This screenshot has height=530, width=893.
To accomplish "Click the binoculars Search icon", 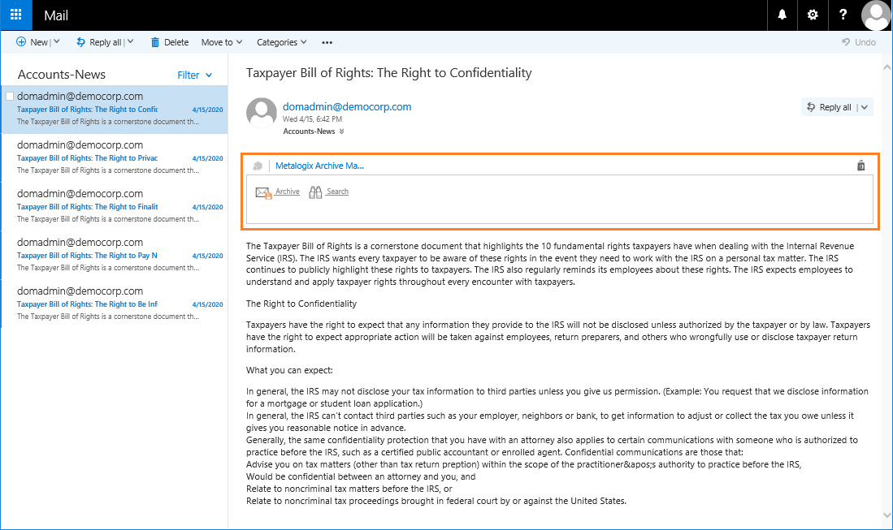I will 316,192.
